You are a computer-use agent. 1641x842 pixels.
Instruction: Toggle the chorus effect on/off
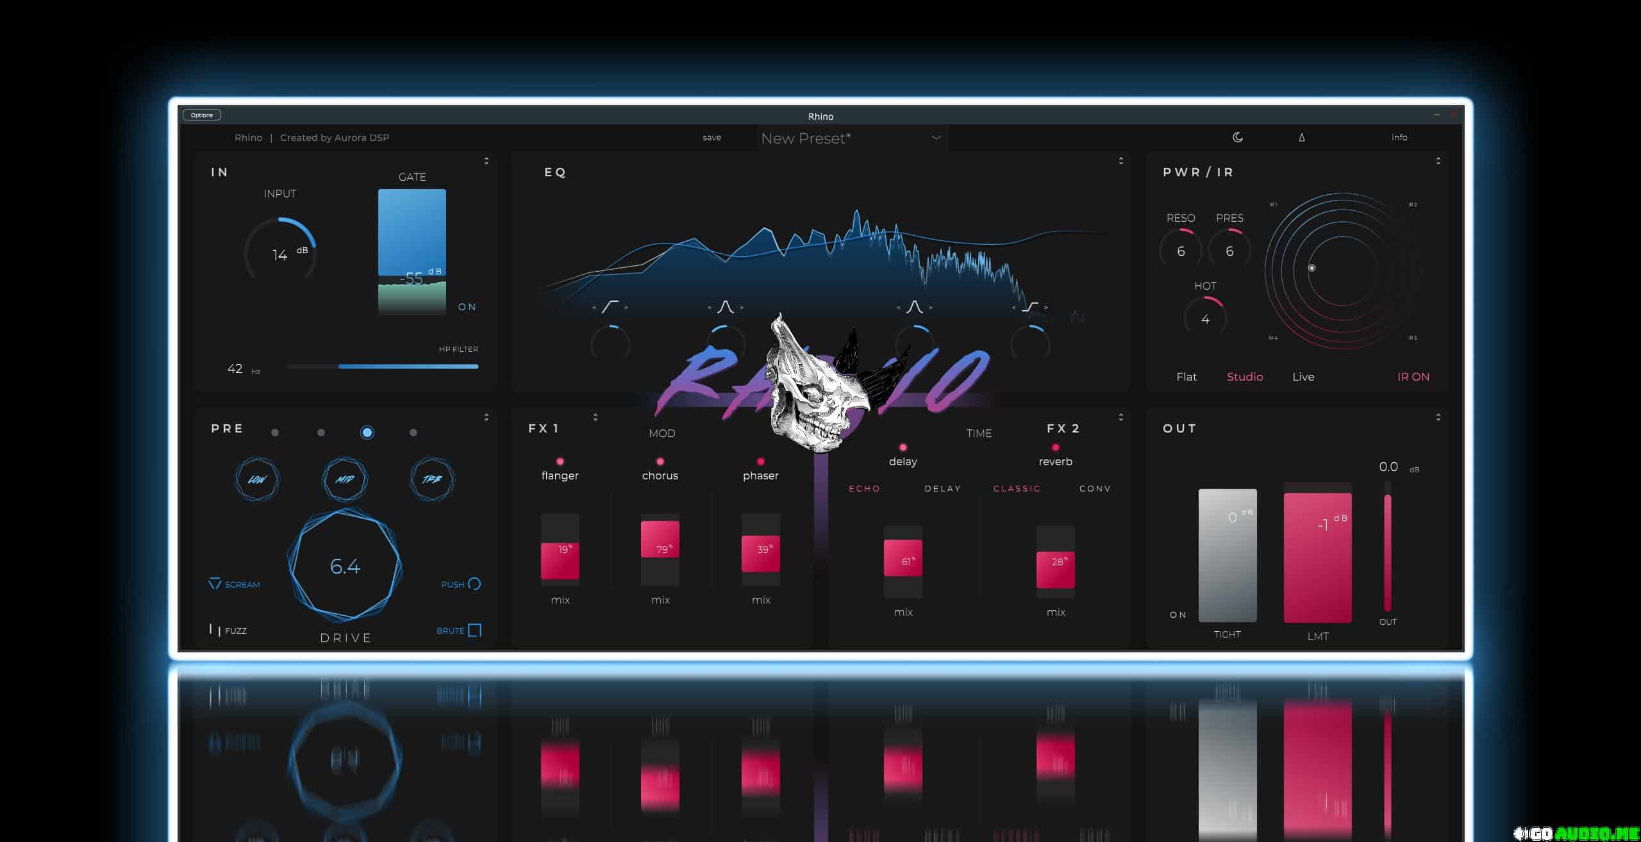pos(660,461)
